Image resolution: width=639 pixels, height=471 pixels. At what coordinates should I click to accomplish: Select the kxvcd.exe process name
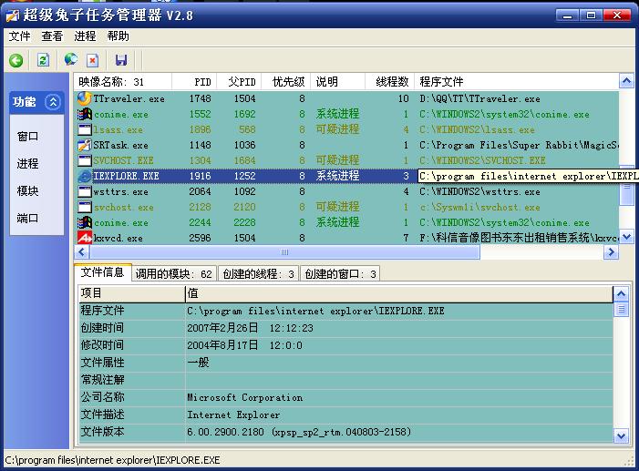(119, 238)
